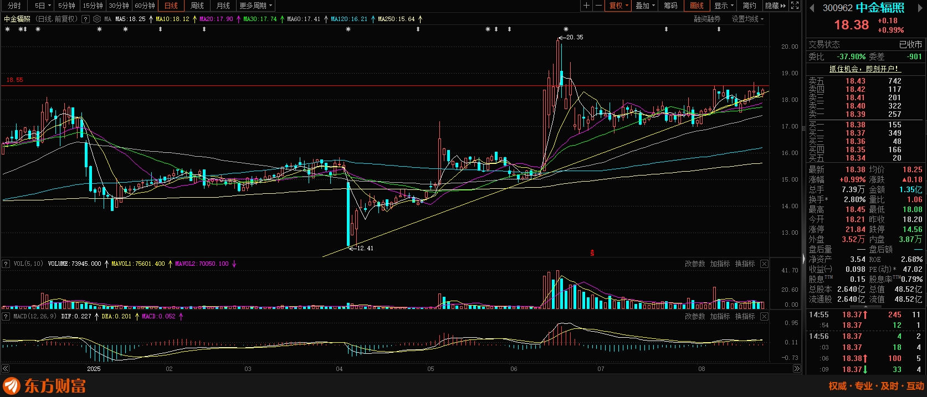Click the red S marker on chart
Image resolution: width=927 pixels, height=397 pixels.
click(592, 253)
